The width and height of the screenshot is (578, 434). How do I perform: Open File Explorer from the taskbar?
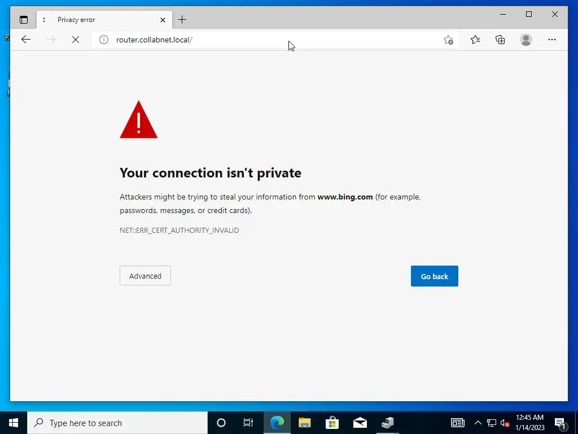click(x=304, y=423)
